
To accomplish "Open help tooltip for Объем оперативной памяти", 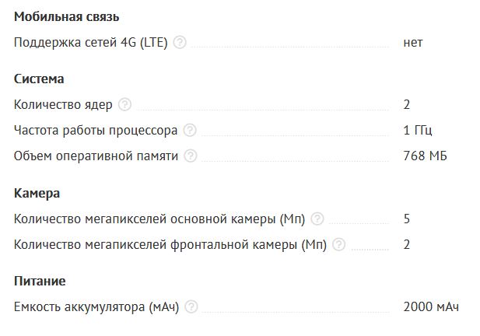I will coord(191,156).
